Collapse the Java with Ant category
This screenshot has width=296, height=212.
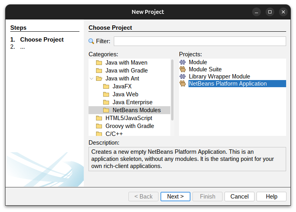(92, 78)
